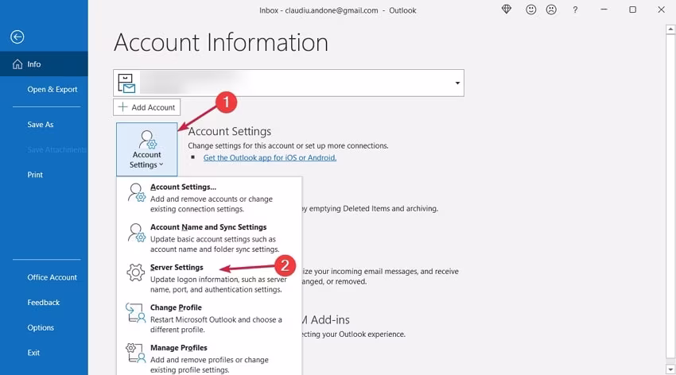The height and width of the screenshot is (375, 676).
Task: Open the Open & Export section
Action: 52,89
